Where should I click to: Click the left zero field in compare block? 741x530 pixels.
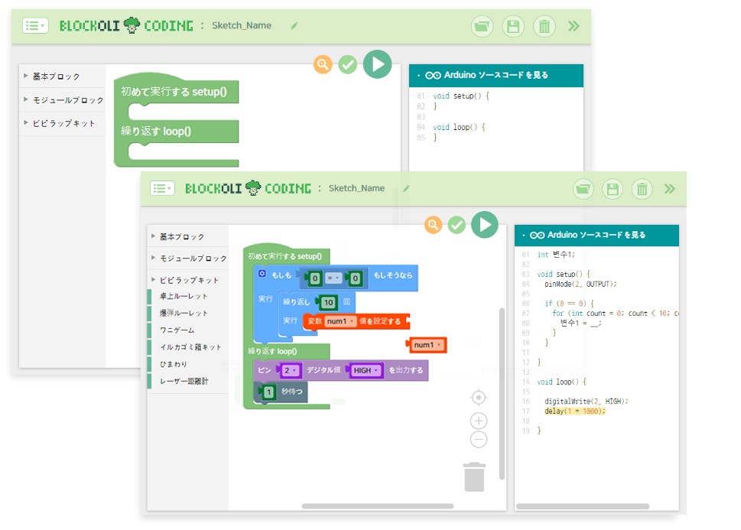(315, 278)
